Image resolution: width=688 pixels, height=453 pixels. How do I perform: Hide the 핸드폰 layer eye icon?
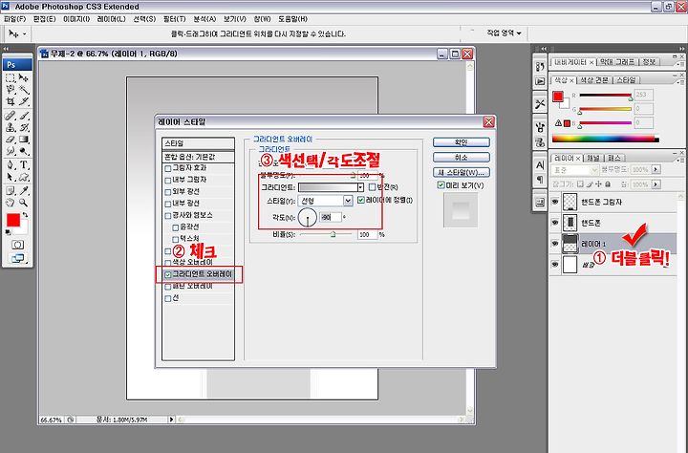pos(555,223)
